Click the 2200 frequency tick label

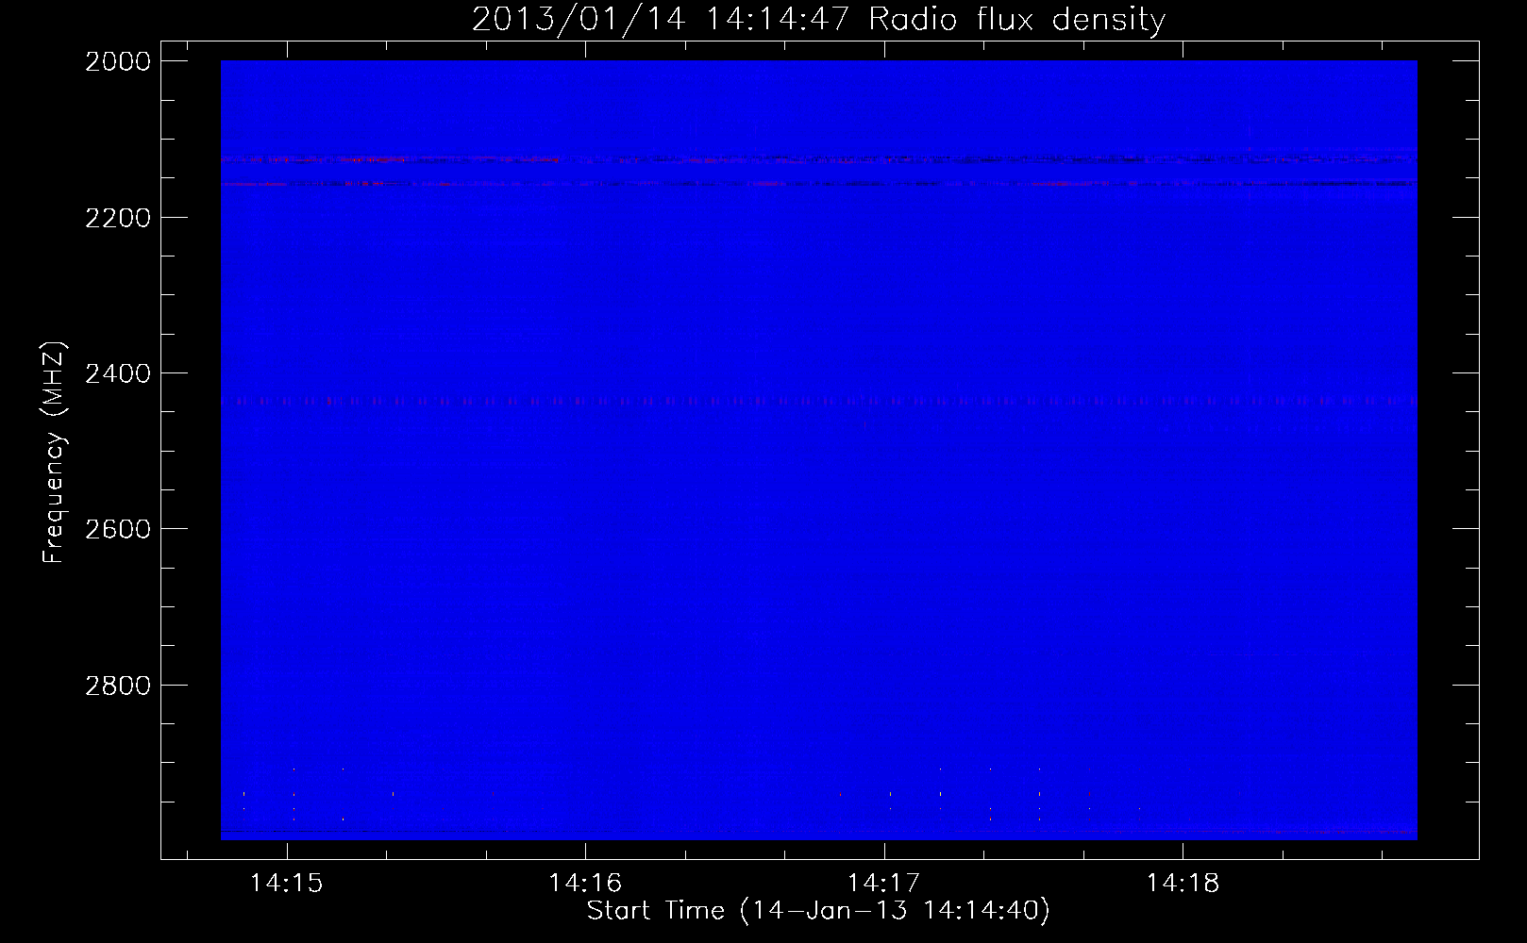(118, 218)
